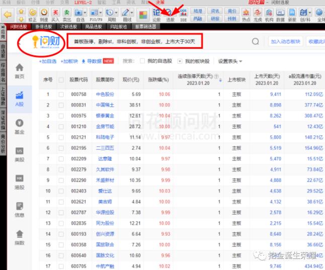Screen dimensions: 325x270
Task: Check the box for stock 001210
Action: 61,127
